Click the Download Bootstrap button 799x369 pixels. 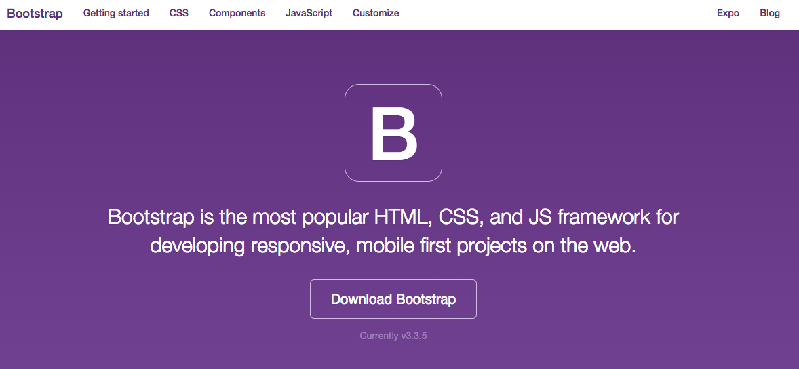[x=393, y=299]
